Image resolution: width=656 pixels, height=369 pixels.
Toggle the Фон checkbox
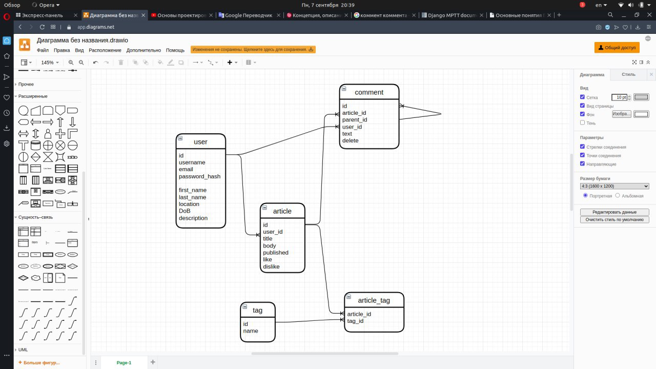582,114
